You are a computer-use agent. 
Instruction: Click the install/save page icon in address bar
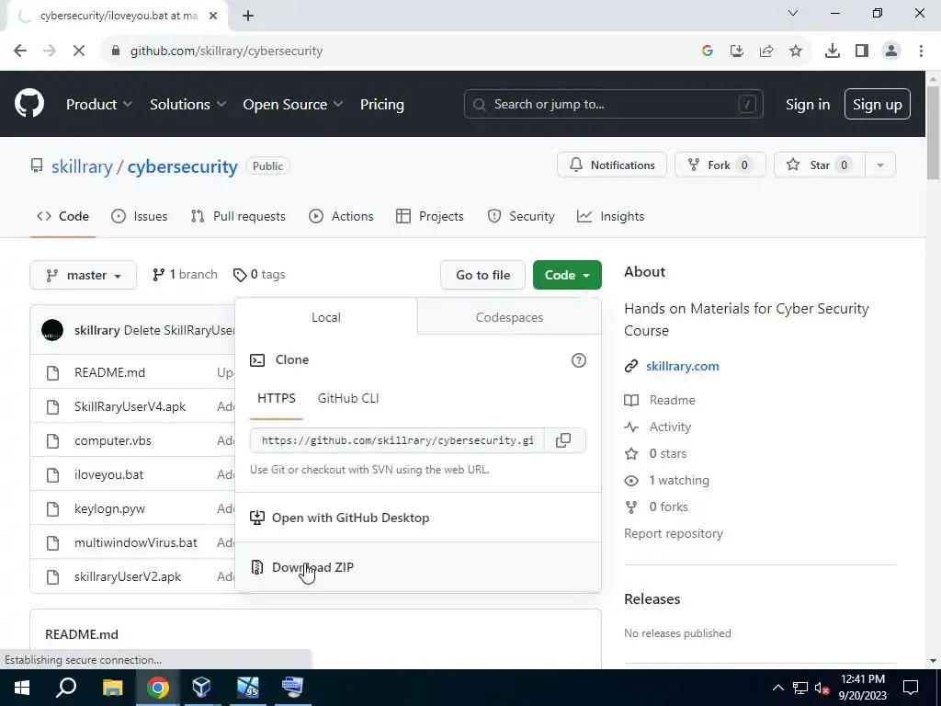point(737,51)
